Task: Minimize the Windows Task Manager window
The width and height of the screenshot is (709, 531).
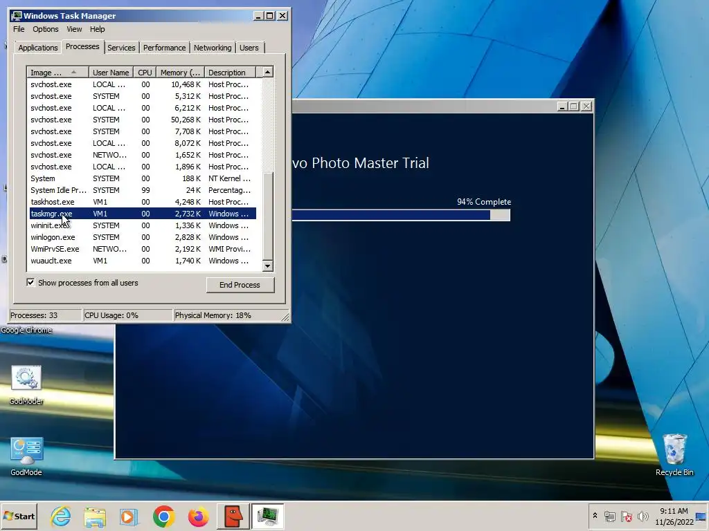Action: (258, 16)
